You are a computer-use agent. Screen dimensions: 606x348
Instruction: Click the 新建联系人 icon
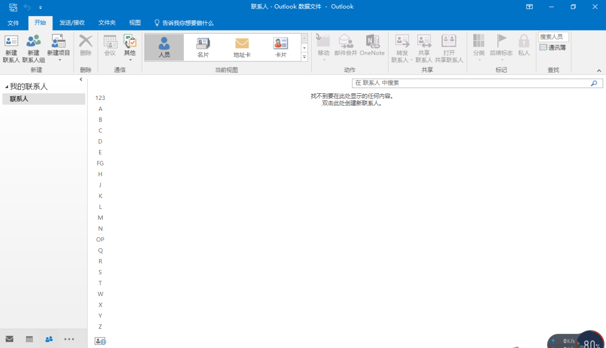pos(11,48)
